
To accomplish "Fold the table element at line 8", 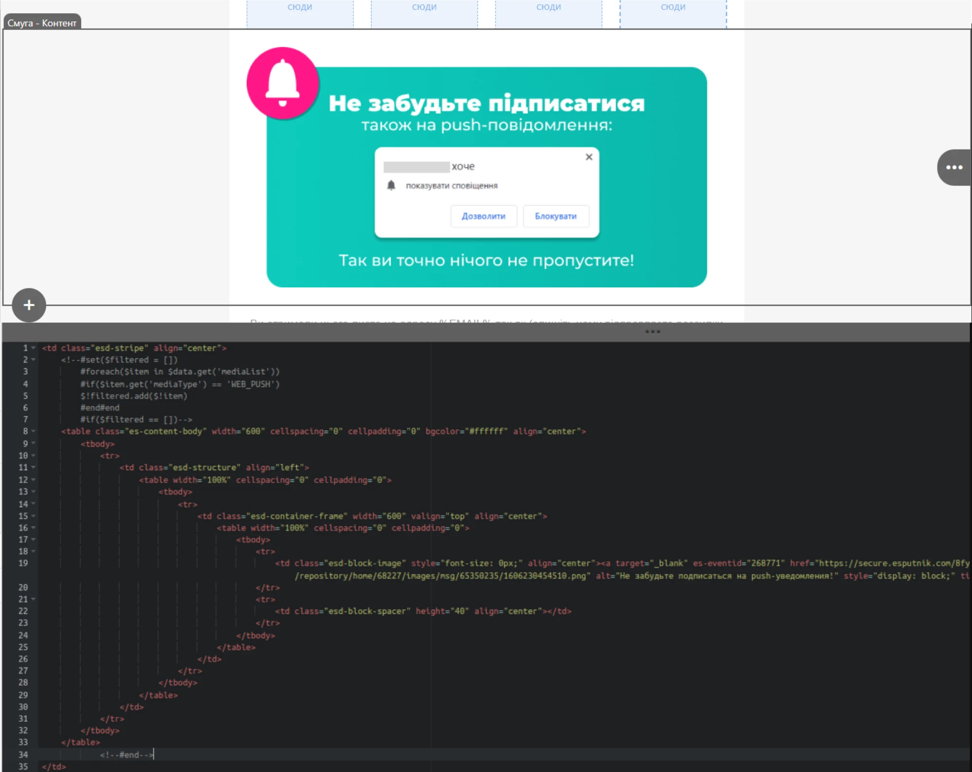I will click(x=34, y=431).
